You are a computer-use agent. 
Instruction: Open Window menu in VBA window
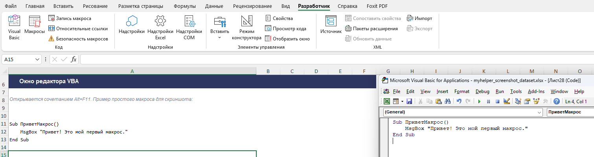[559, 91]
